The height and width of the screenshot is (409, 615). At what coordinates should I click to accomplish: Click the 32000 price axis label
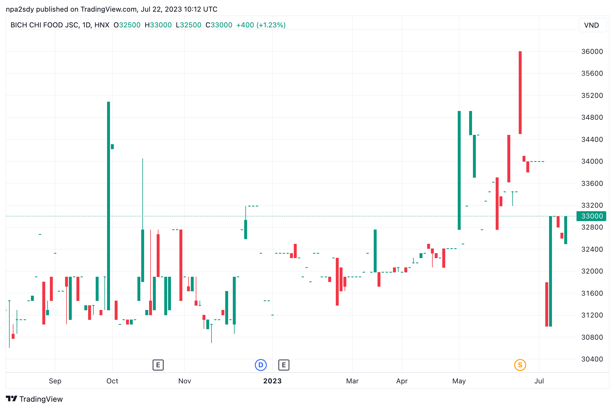[592, 271]
